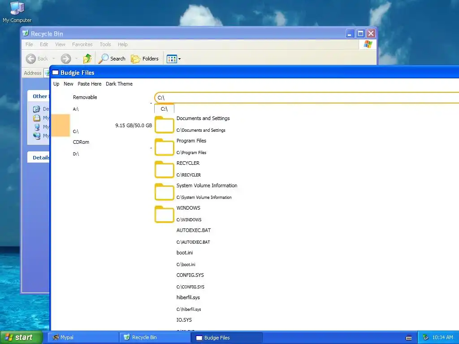Viewport: 459px width, 344px height.
Task: Close the Recycle Bin window
Action: [371, 33]
